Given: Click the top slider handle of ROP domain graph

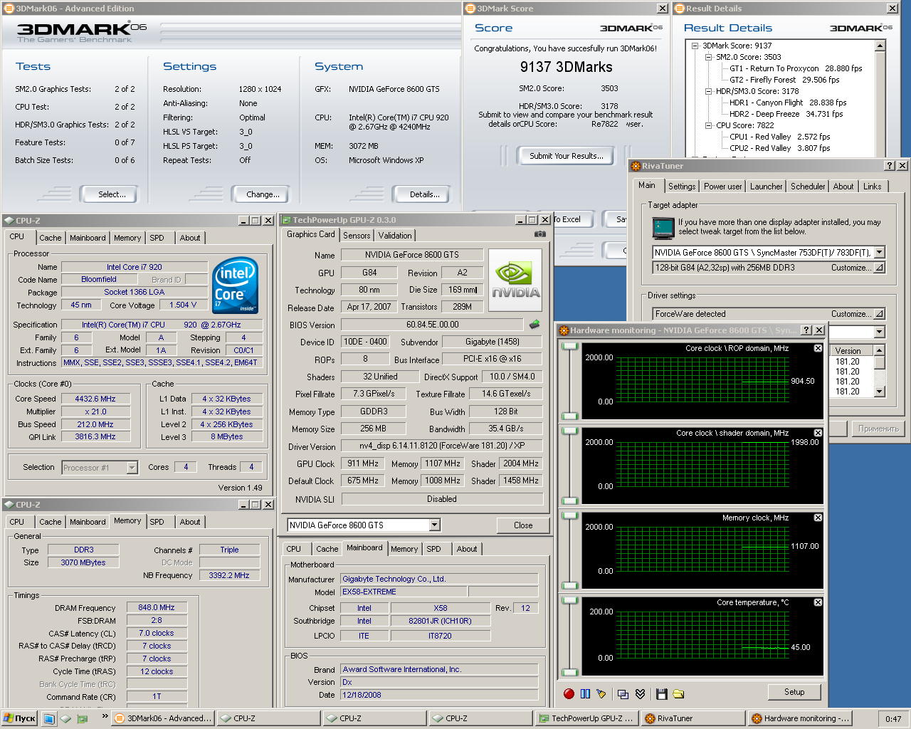Looking at the screenshot, I should 569,347.
